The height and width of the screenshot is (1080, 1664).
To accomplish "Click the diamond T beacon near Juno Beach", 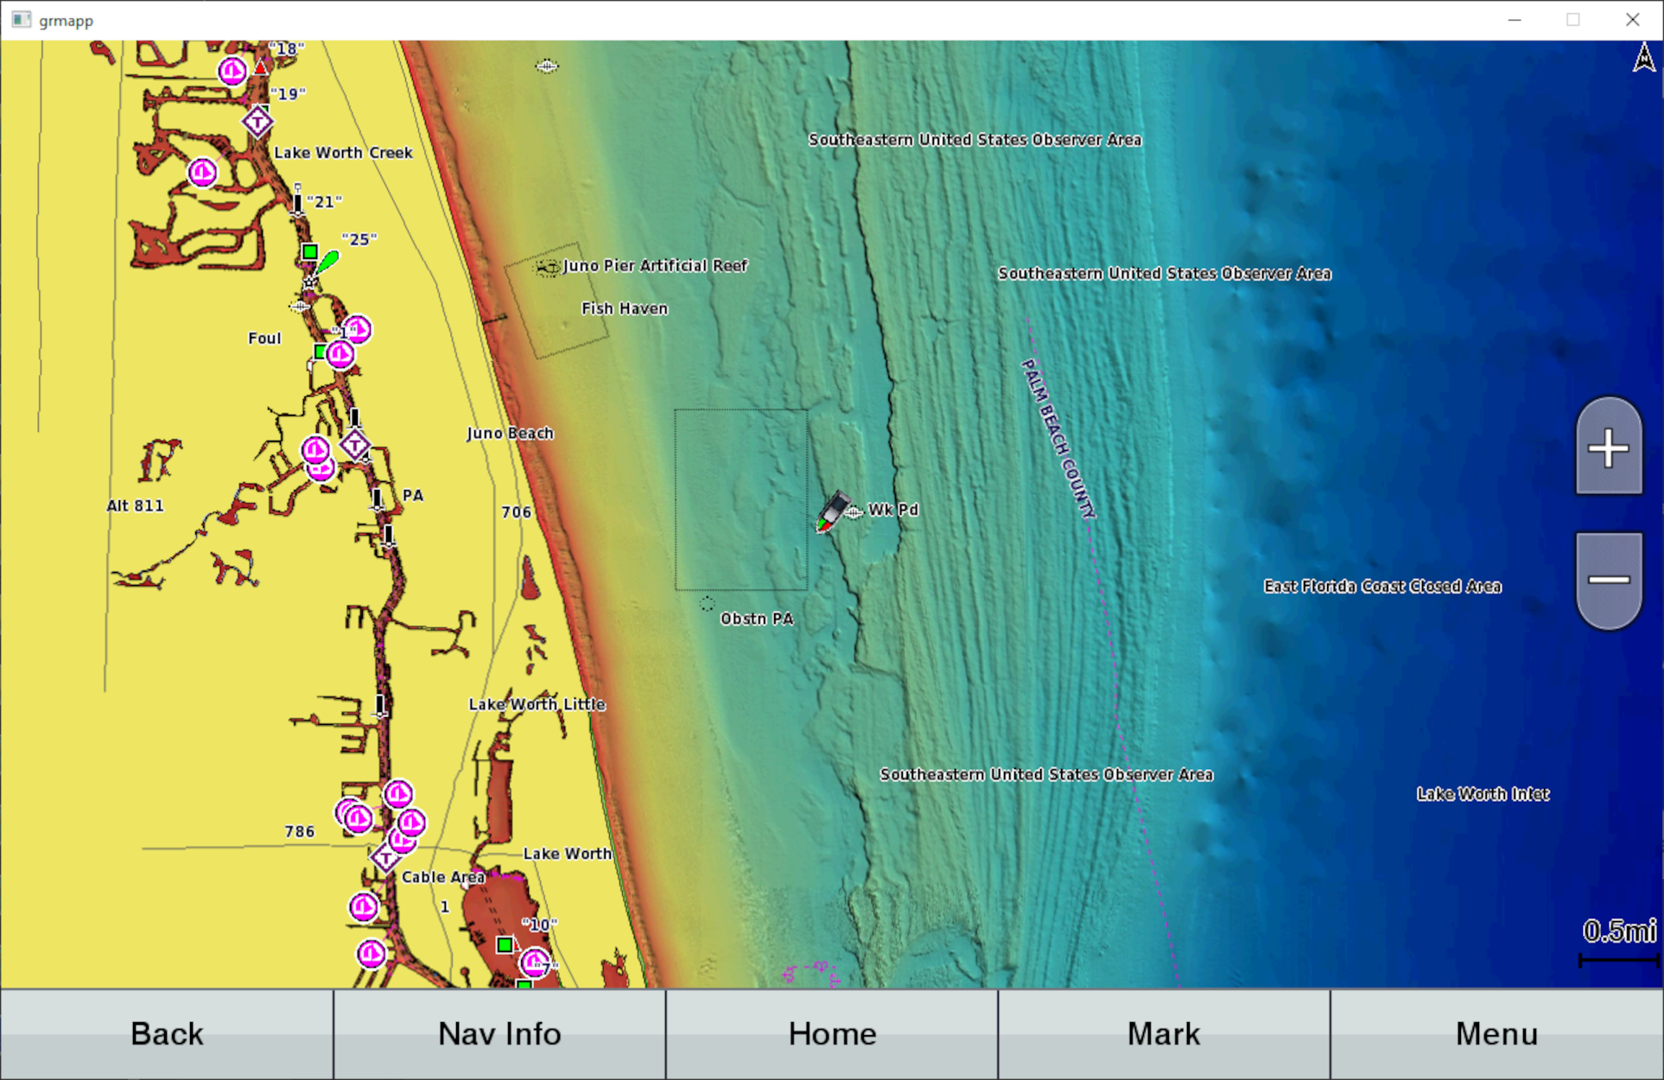I will tap(355, 446).
